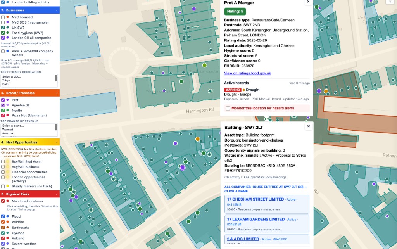397x249 pixels.
Task: Uncheck the Volcano hazard layer
Action: [3, 238]
